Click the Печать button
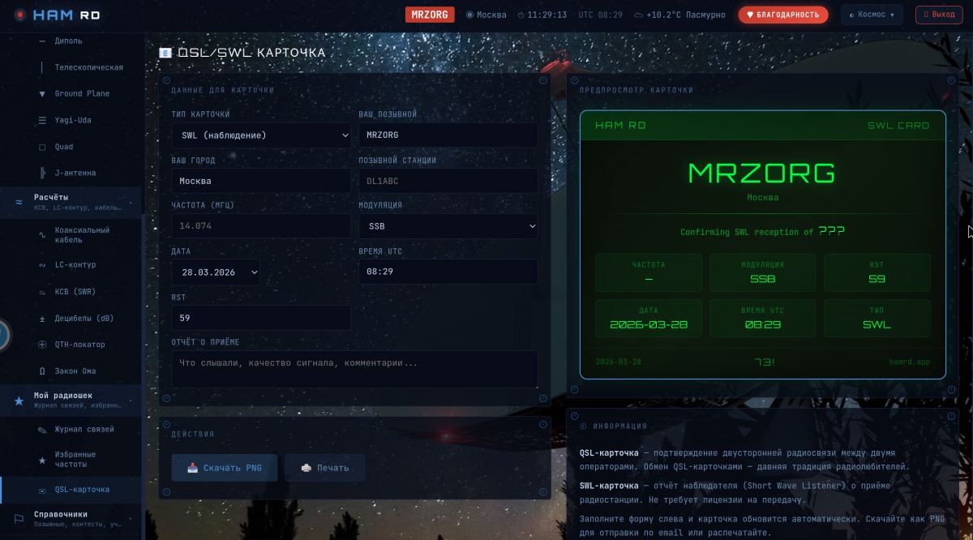Image resolution: width=973 pixels, height=540 pixels. pyautogui.click(x=324, y=468)
